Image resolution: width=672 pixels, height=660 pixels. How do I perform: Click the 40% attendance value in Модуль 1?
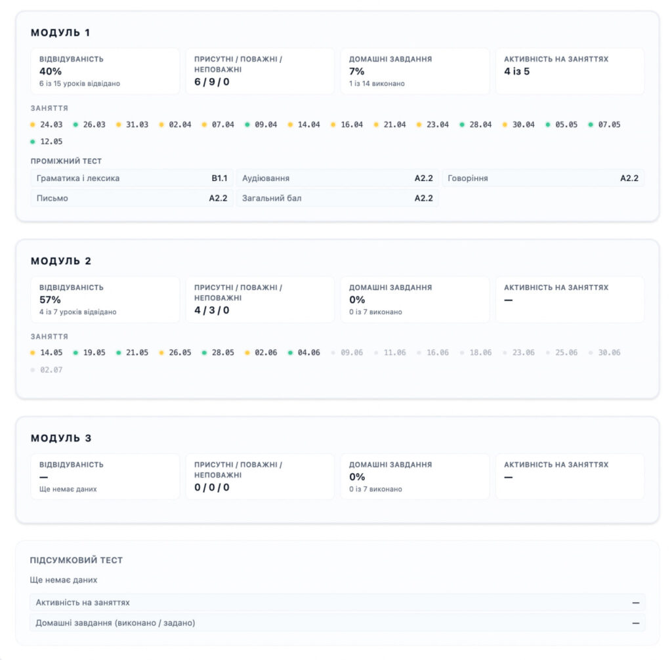[x=51, y=71]
